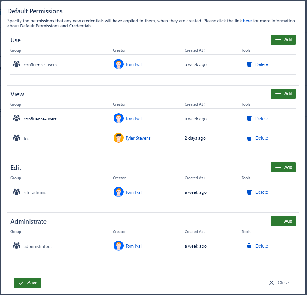Screen dimensions: 307x295
Task: Open Tom Ivall link in Administrate section
Action: pos(134,246)
